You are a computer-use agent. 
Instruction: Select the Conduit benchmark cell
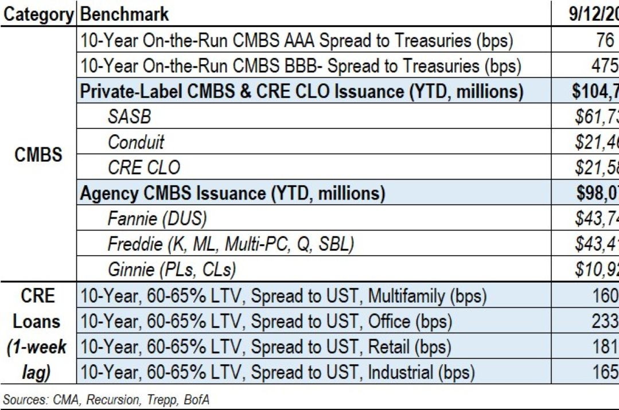(x=135, y=142)
